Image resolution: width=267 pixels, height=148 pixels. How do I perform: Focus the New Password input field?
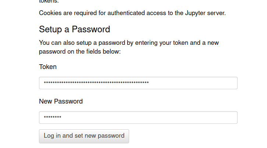click(138, 118)
